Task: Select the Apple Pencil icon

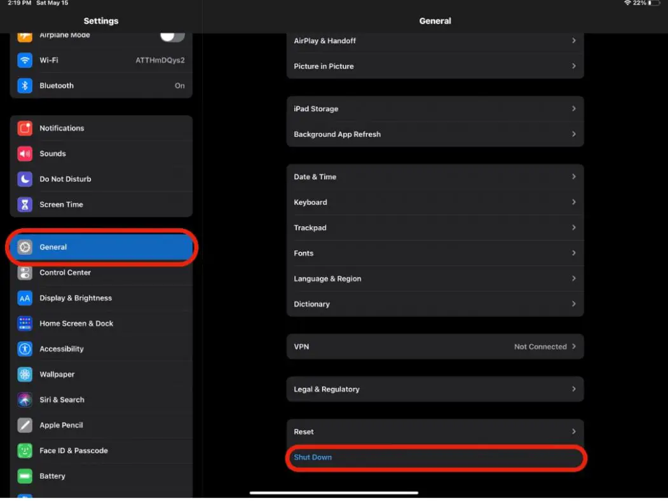Action: tap(24, 425)
